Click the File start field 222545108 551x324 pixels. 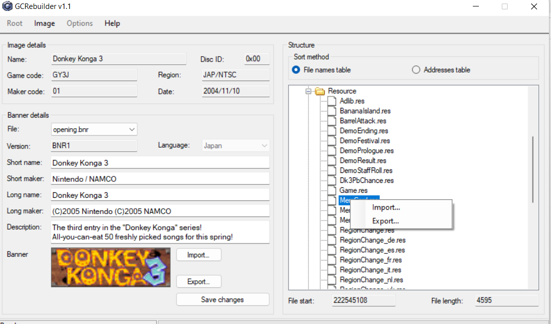pos(364,301)
